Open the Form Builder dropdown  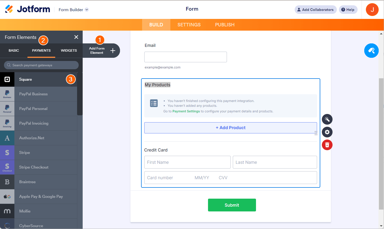74,10
